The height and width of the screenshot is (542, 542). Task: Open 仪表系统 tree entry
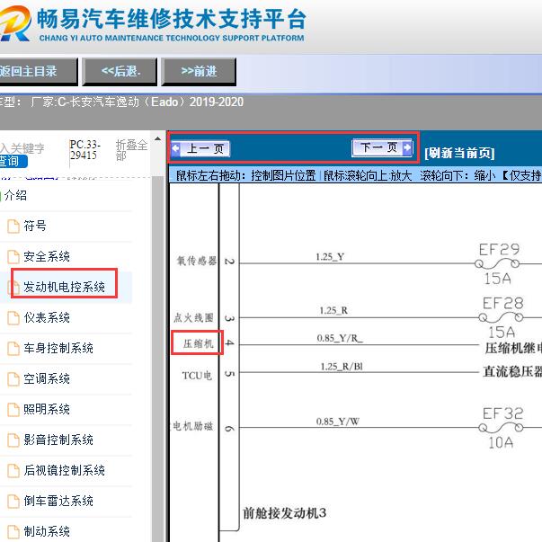click(47, 317)
